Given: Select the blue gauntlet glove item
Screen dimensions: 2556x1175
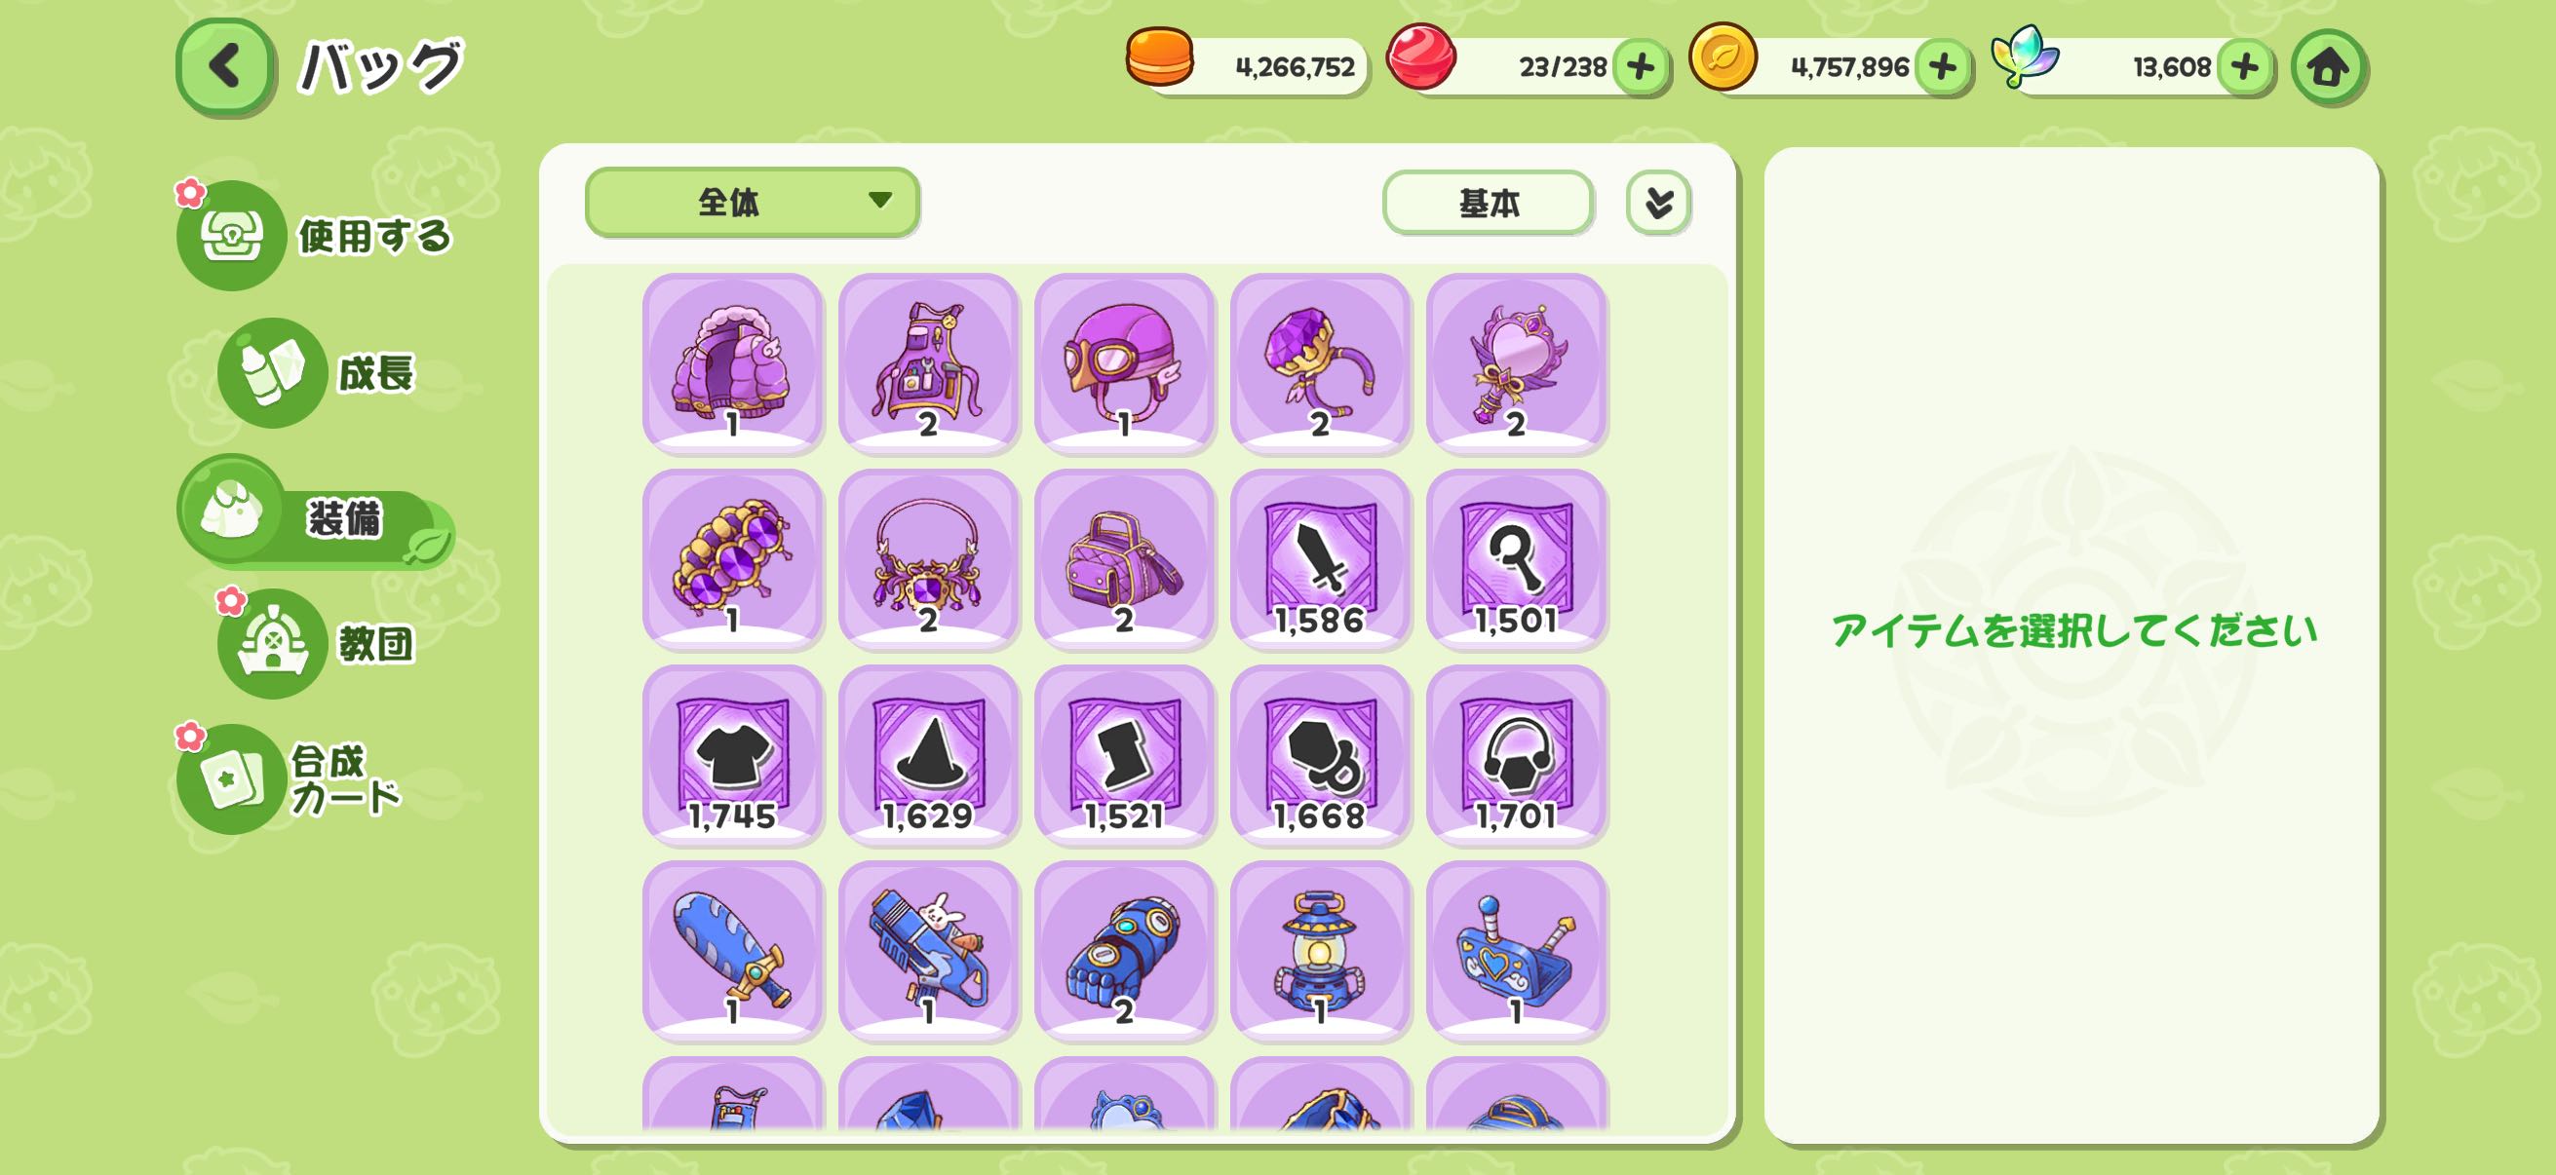Looking at the screenshot, I should pos(1124,950).
